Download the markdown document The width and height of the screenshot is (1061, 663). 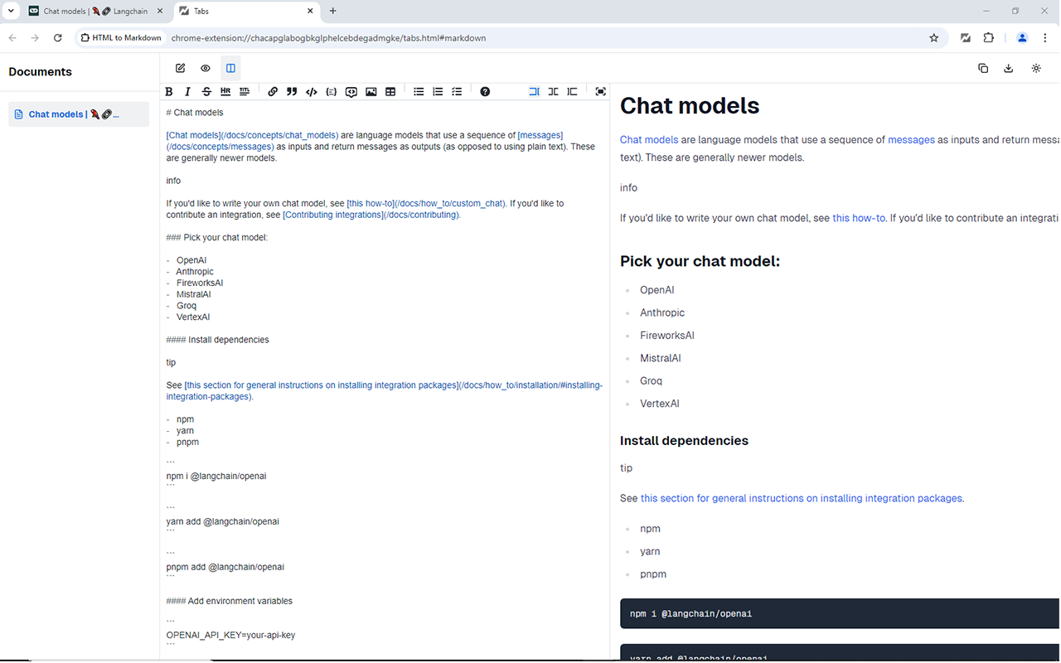1009,69
